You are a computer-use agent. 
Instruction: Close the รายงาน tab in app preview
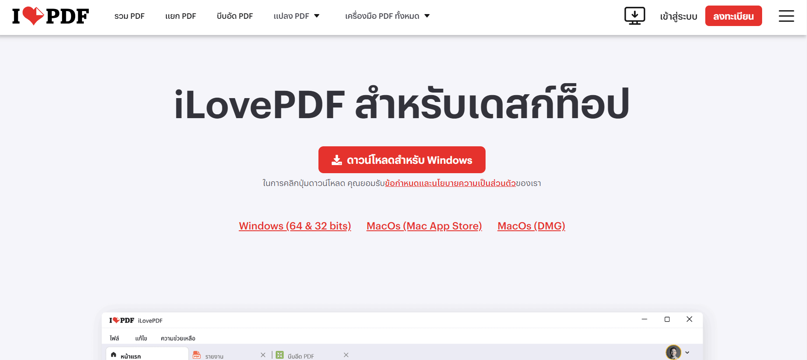click(x=263, y=355)
